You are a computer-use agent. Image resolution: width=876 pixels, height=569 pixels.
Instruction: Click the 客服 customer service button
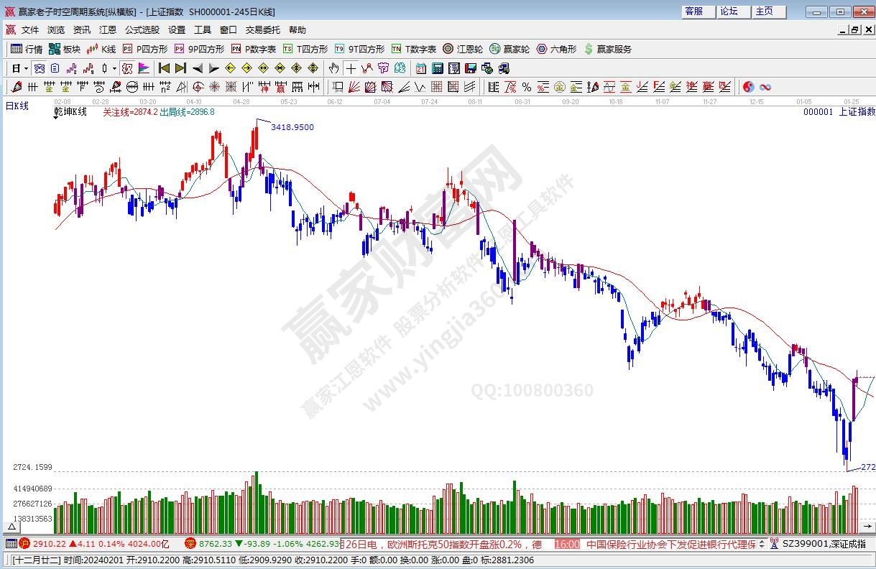pyautogui.click(x=698, y=11)
